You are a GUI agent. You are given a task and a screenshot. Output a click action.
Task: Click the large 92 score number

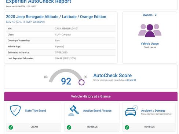[66, 81]
